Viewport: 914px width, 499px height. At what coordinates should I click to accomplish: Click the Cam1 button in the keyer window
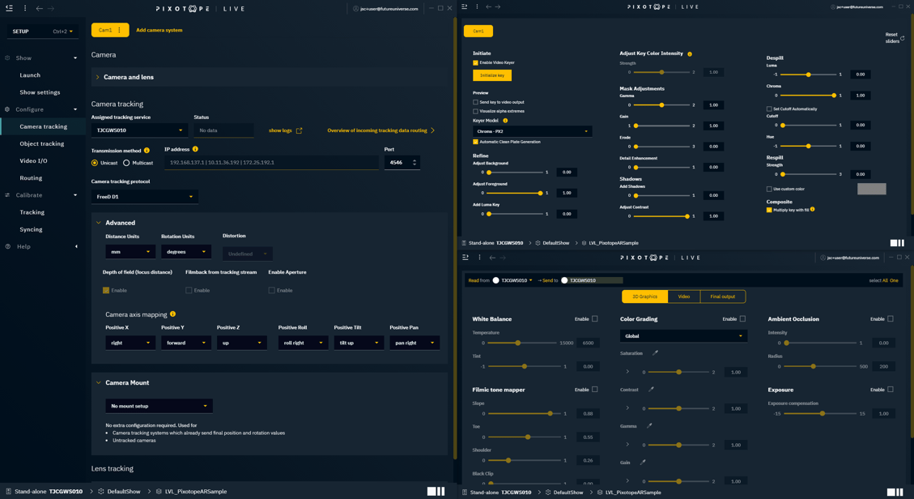pyautogui.click(x=478, y=31)
